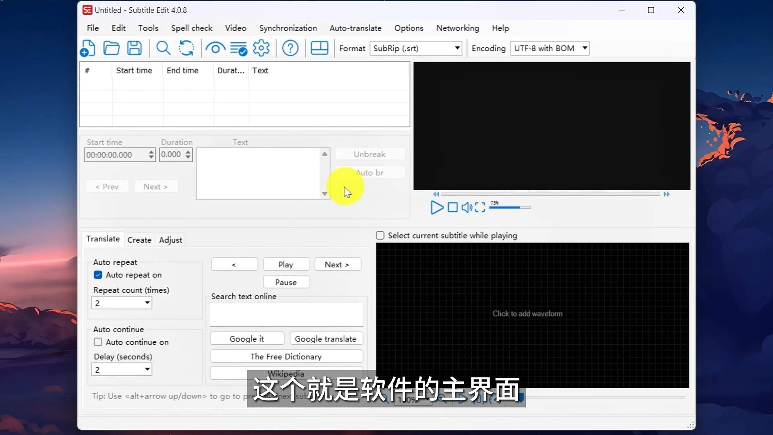The image size is (773, 435).
Task: Open the Encoding dropdown
Action: coord(585,48)
